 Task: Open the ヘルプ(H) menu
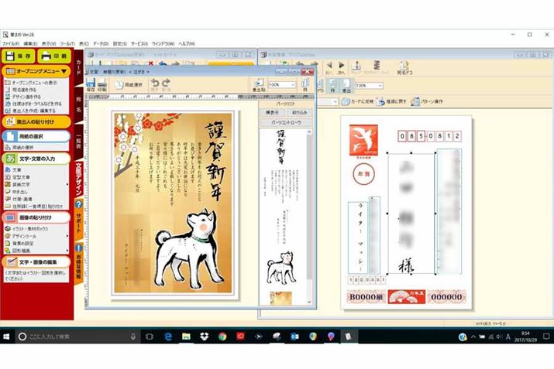[187, 44]
